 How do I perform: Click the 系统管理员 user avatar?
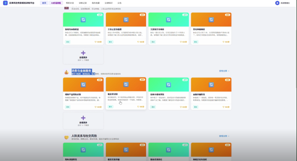click(x=277, y=3)
